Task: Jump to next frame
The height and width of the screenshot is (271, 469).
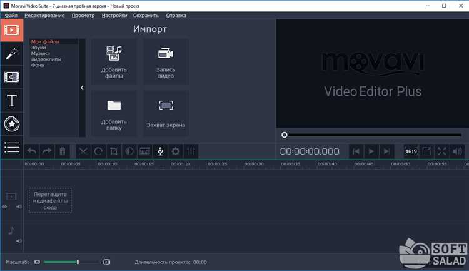Action: (386, 151)
